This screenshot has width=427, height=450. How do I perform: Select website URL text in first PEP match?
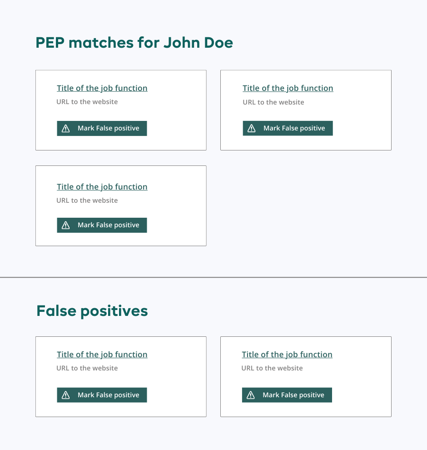coord(87,102)
